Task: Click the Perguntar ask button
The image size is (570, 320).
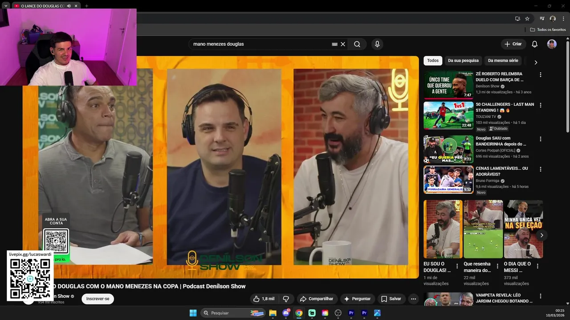Action: click(x=357, y=299)
